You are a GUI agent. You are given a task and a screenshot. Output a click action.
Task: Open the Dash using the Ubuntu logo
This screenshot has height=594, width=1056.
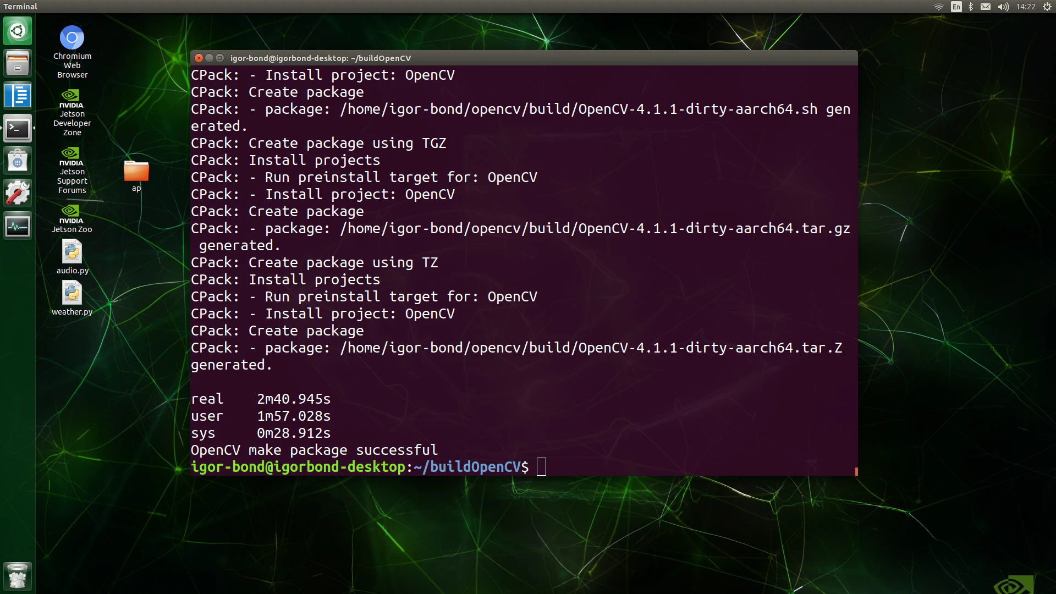[18, 31]
